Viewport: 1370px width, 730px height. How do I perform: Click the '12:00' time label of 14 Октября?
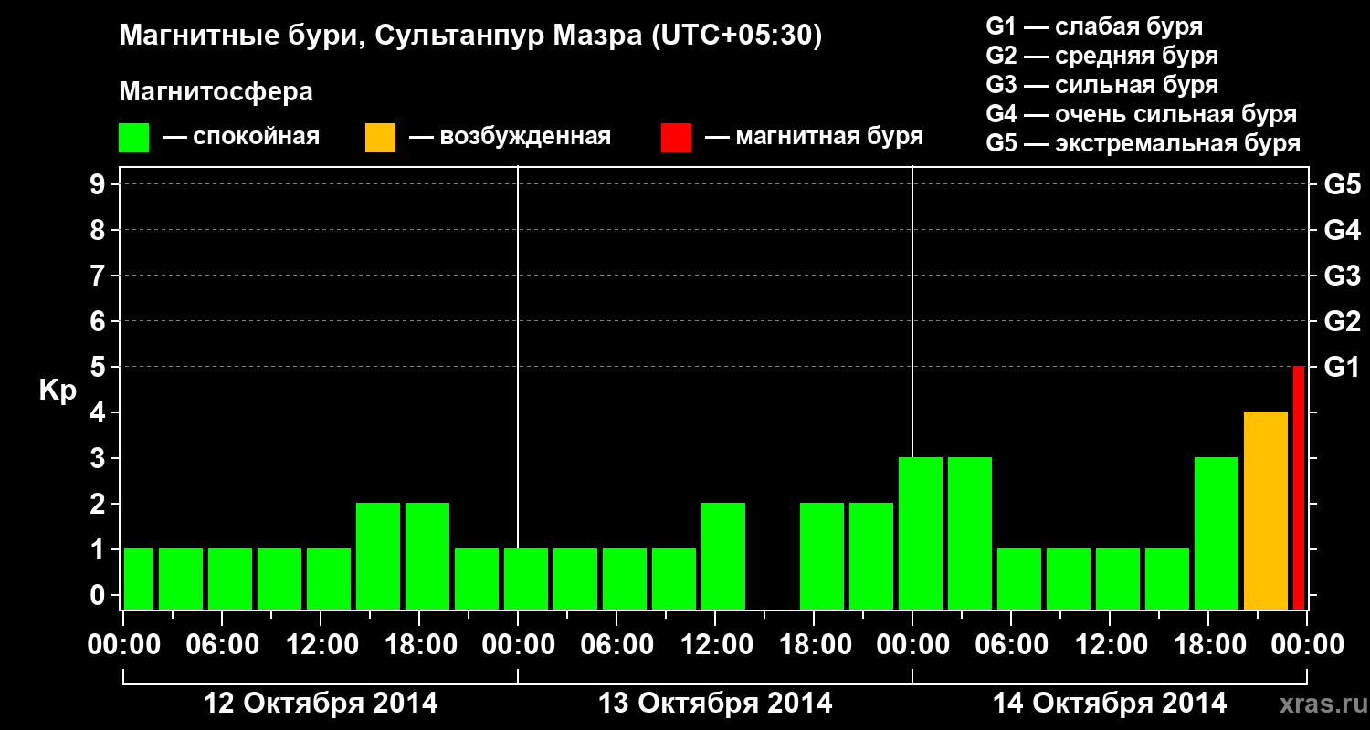(1110, 645)
